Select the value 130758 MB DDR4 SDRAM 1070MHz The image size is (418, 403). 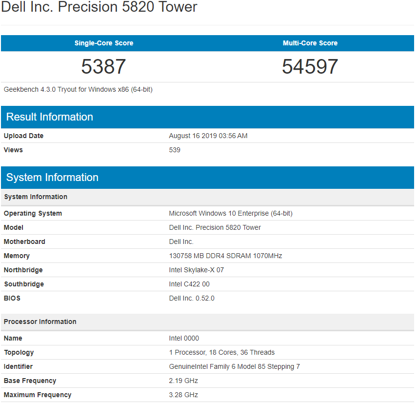(225, 256)
